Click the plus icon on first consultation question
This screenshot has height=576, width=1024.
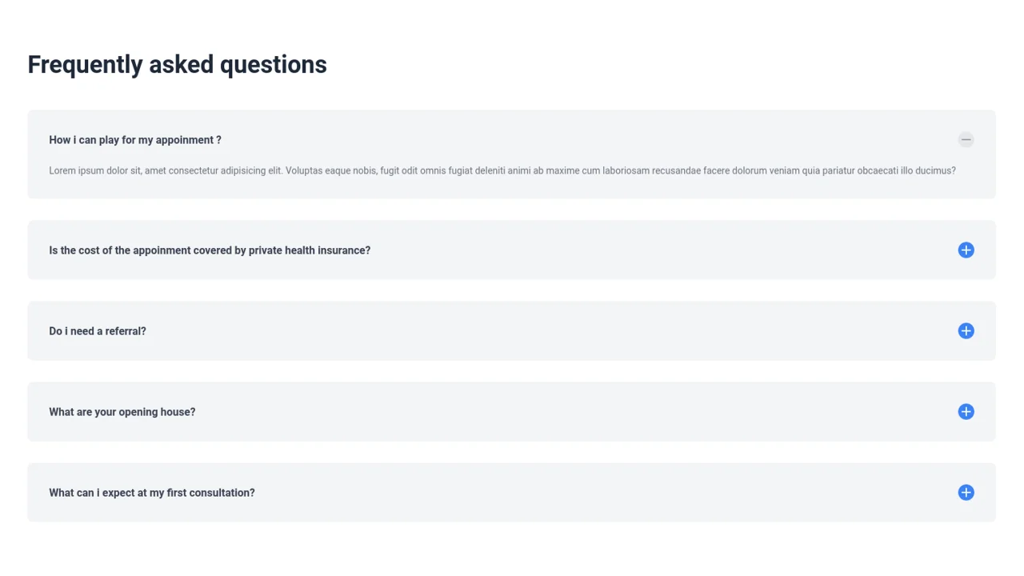coord(966,492)
